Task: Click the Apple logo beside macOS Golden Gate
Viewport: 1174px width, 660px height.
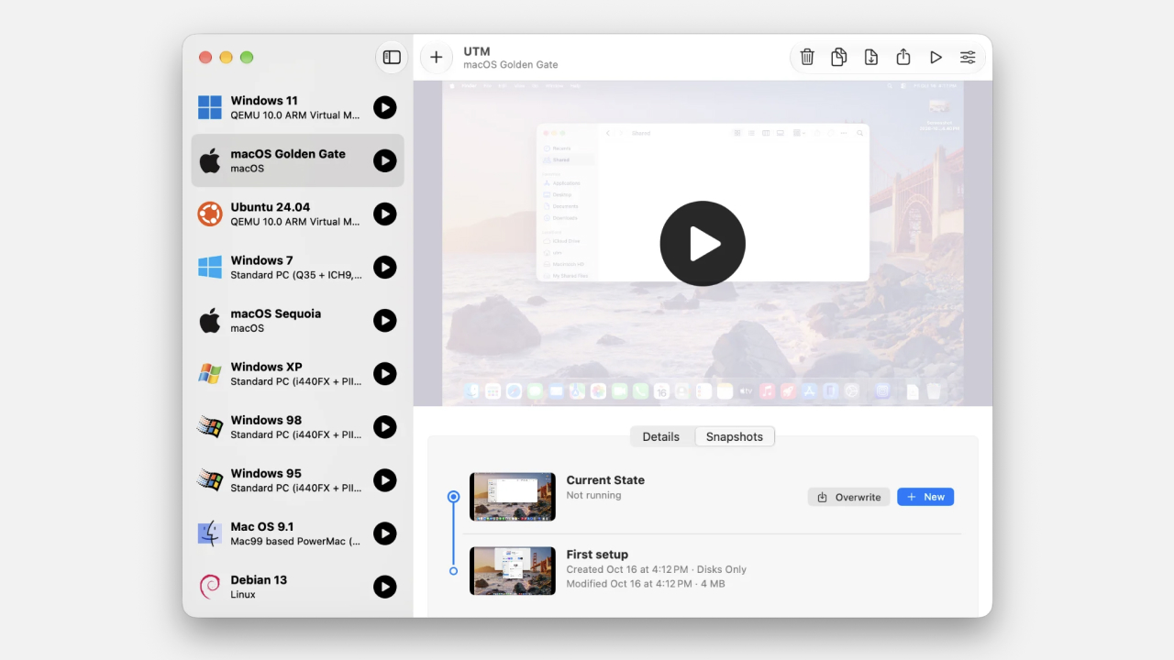Action: 210,160
